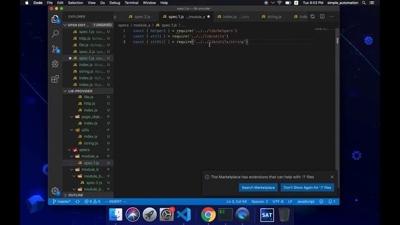Image resolution: width=400 pixels, height=225 pixels.
Task: Collapse the page_obje... folder
Action: click(72, 117)
